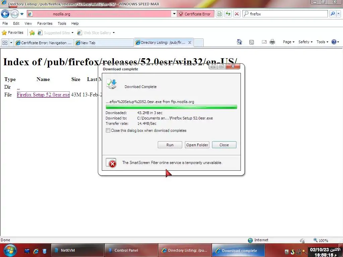Click the Firefox Setup 52.0esr.exe link

(43, 95)
